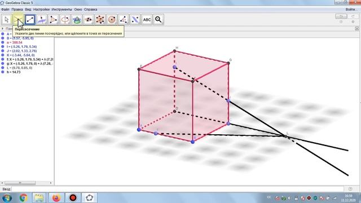Open toolbar help icon under Undo

tap(341, 22)
